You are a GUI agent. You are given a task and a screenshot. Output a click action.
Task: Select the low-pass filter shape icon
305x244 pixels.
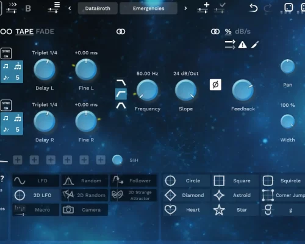[121, 83]
